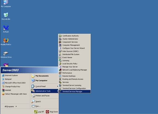The width and height of the screenshot is (158, 114).
Task: Open Change Product Key shortcut
Action: tap(16, 87)
